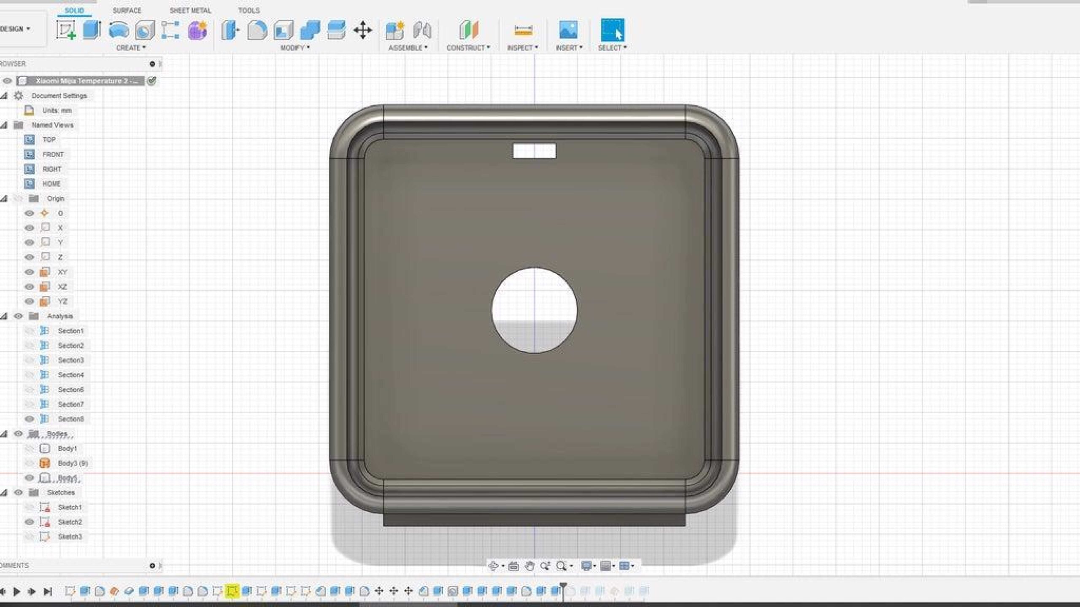
Task: Toggle the XY plane eye icon
Action: 29,272
